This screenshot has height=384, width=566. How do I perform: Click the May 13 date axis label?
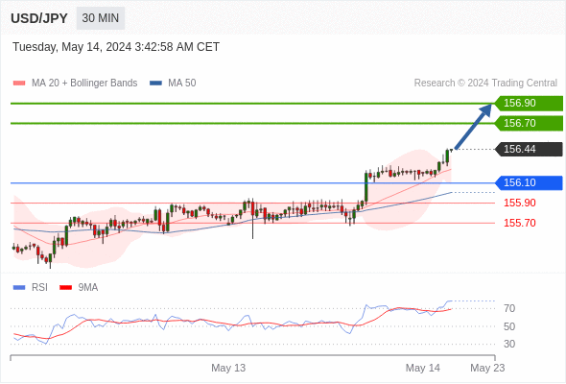point(228,368)
